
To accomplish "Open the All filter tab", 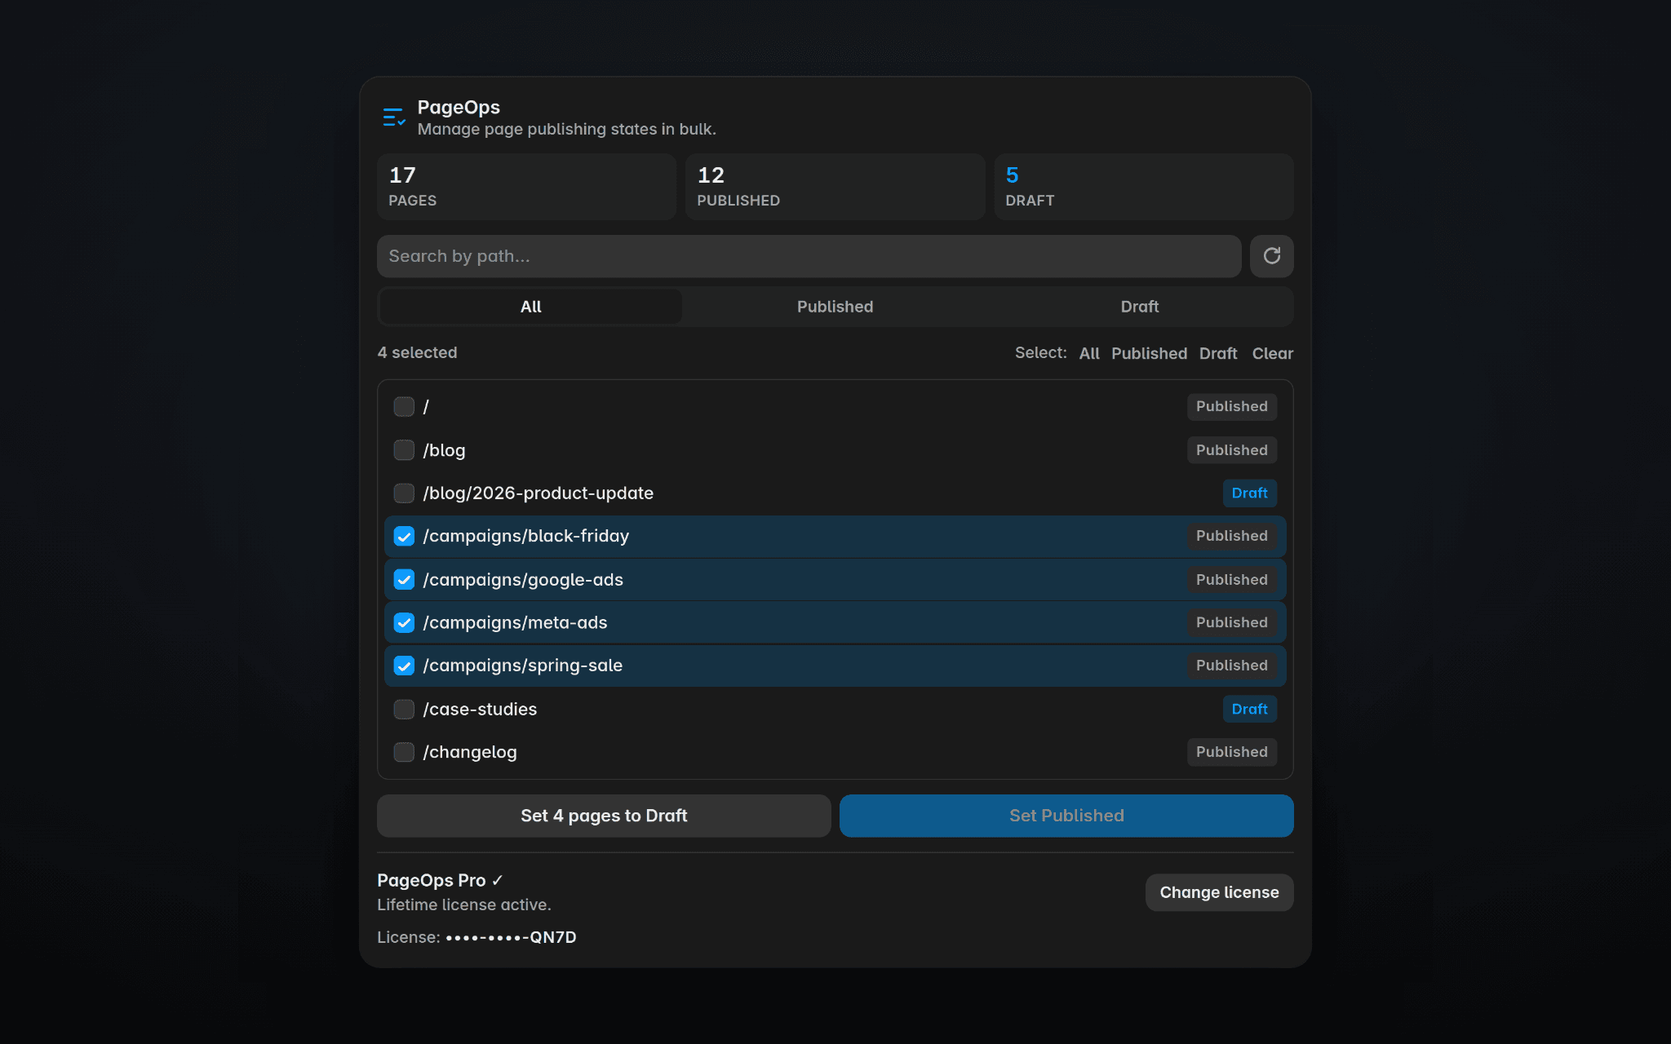I will (530, 307).
